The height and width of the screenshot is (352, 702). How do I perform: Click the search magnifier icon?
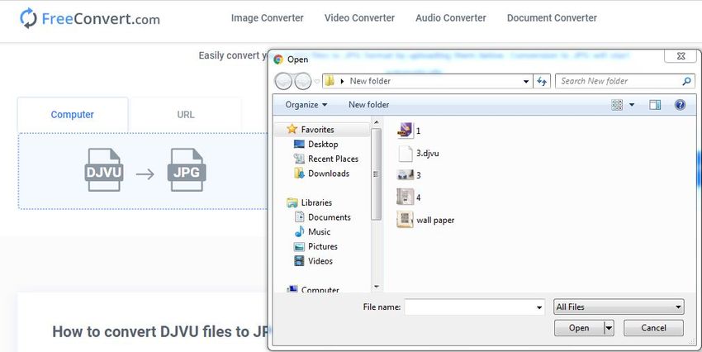point(686,81)
